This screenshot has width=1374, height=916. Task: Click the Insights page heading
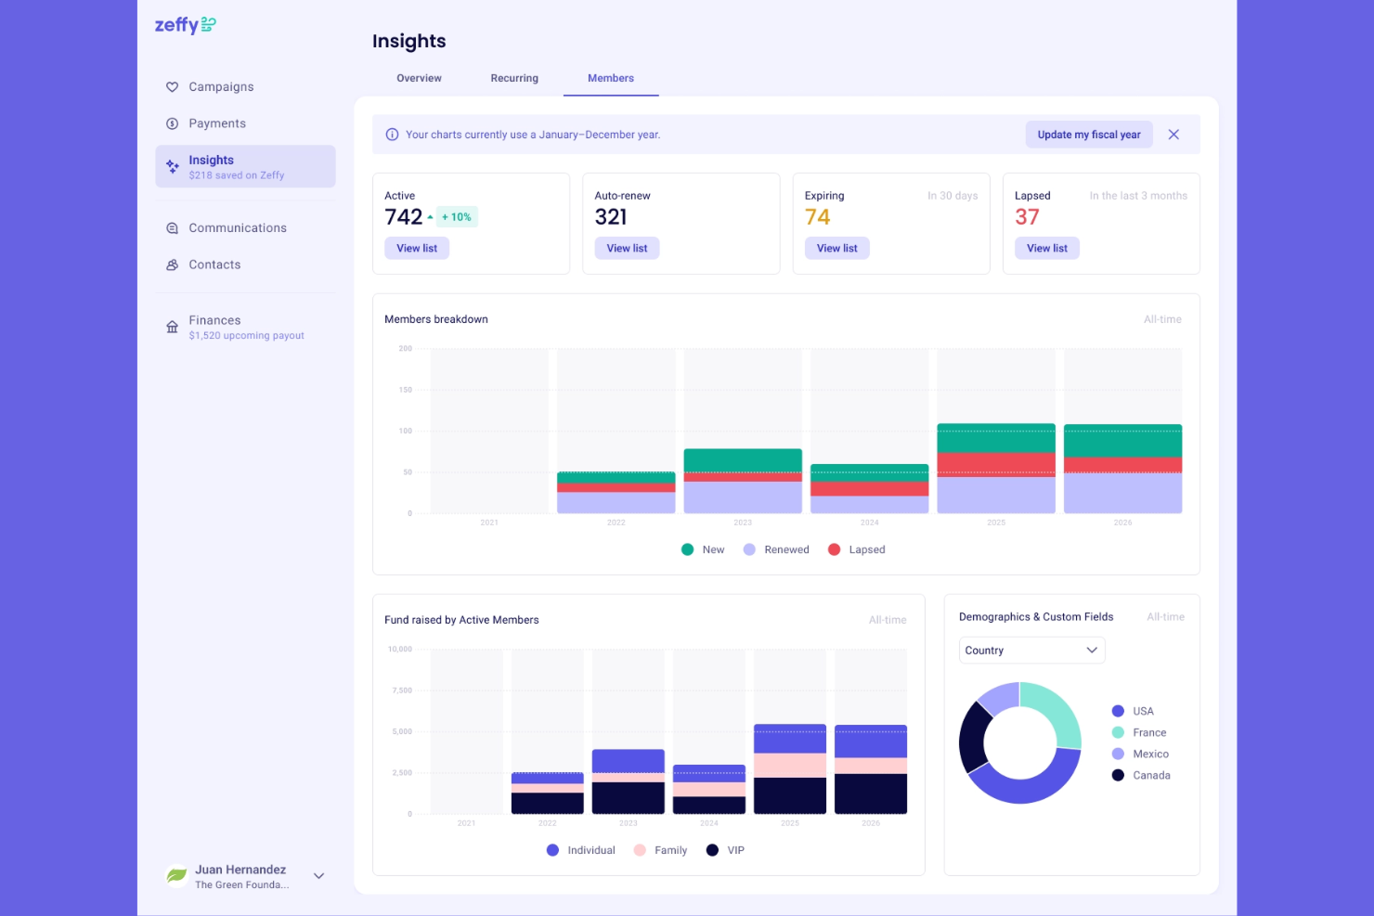click(x=409, y=41)
